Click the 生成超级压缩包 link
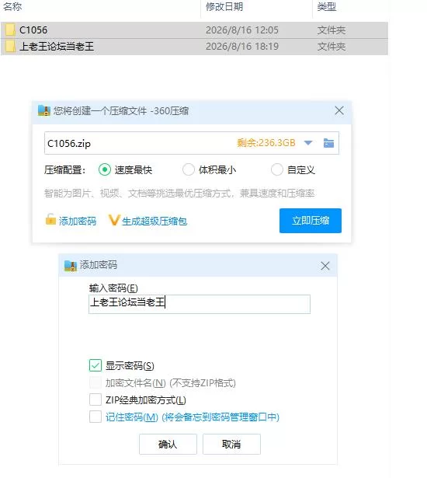Viewport: 427px width, 478px height. click(154, 221)
